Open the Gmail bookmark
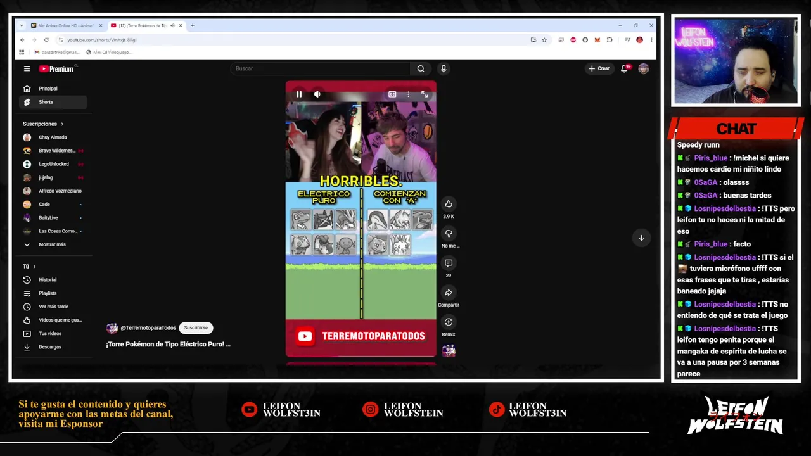 57,53
